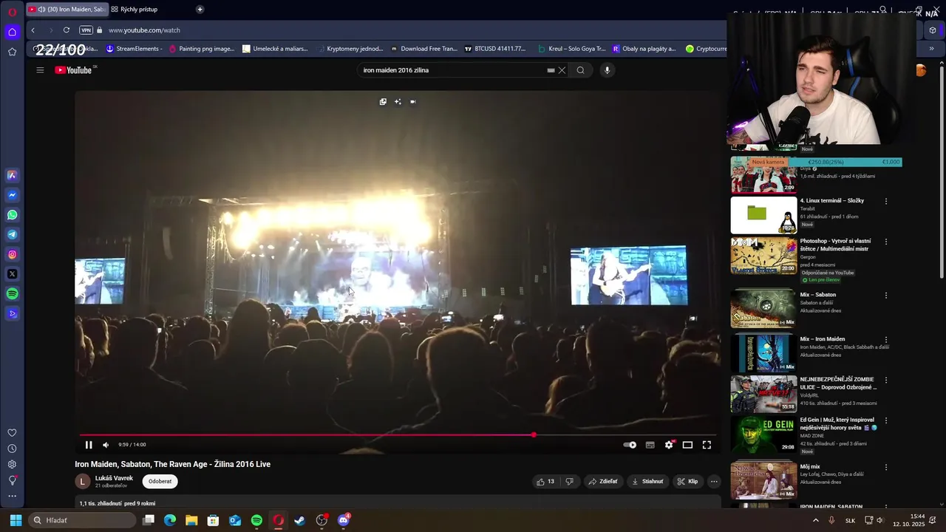This screenshot has height=532, width=946.
Task: Open more actions menu beside Klip
Action: click(714, 481)
